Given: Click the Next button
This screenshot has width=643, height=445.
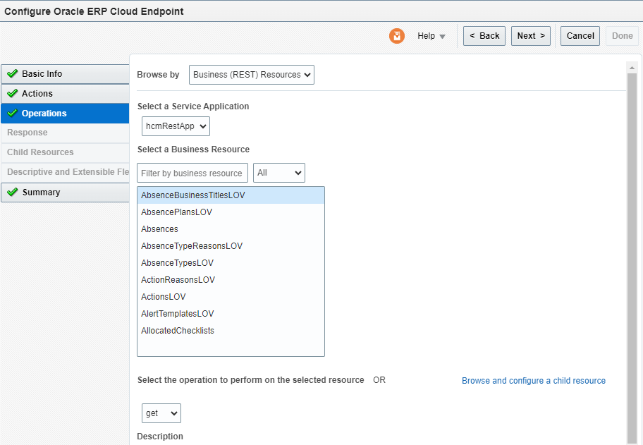Looking at the screenshot, I should [530, 35].
